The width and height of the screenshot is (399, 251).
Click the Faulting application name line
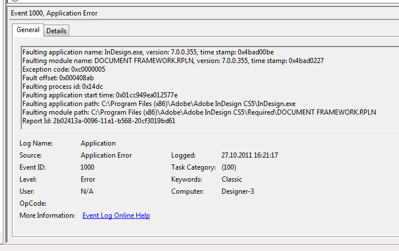(148, 52)
